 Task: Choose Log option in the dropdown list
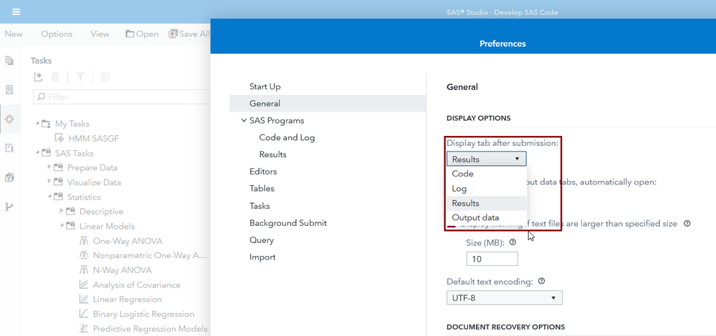click(x=459, y=189)
